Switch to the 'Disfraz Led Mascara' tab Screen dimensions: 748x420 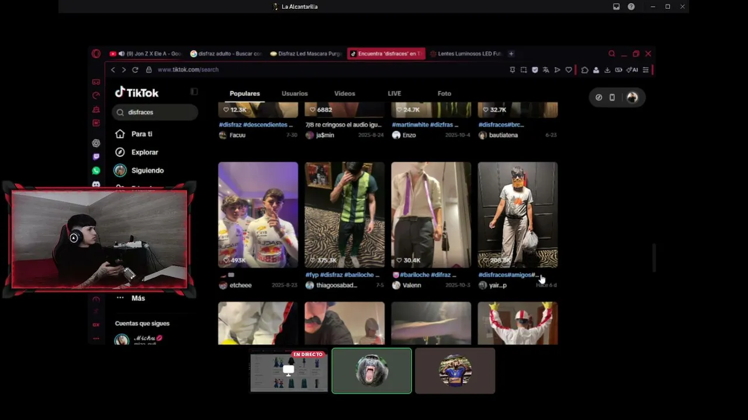coord(306,54)
